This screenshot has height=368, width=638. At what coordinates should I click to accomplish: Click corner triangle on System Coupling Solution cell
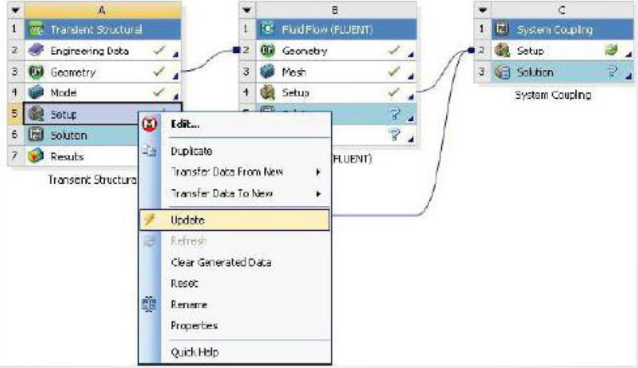(x=629, y=75)
